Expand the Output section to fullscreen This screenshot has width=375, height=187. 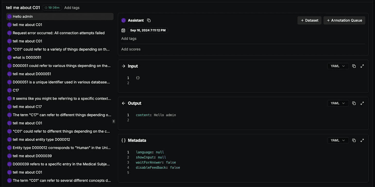(x=362, y=103)
